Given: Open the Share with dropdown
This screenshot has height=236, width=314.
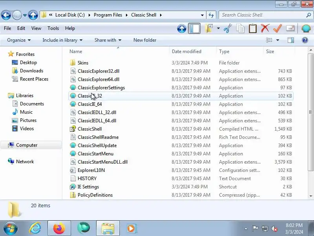Looking at the screenshot, I should coord(108,40).
